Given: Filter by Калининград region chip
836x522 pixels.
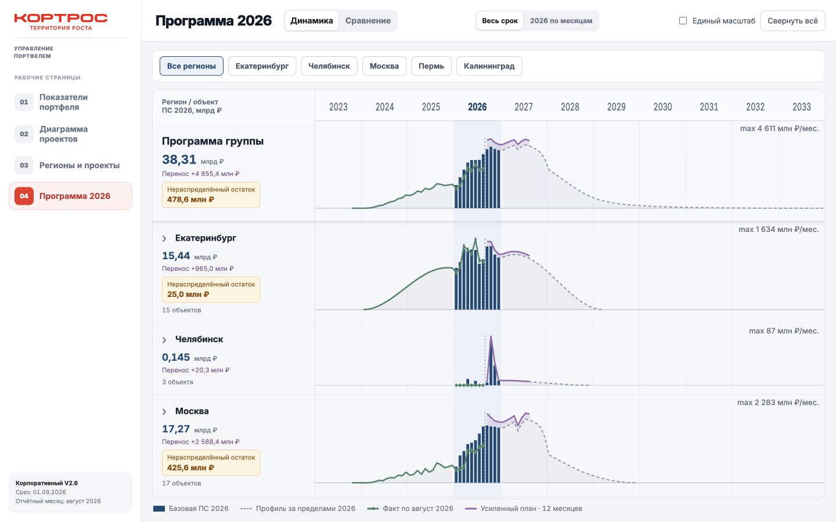Looking at the screenshot, I should coord(489,66).
